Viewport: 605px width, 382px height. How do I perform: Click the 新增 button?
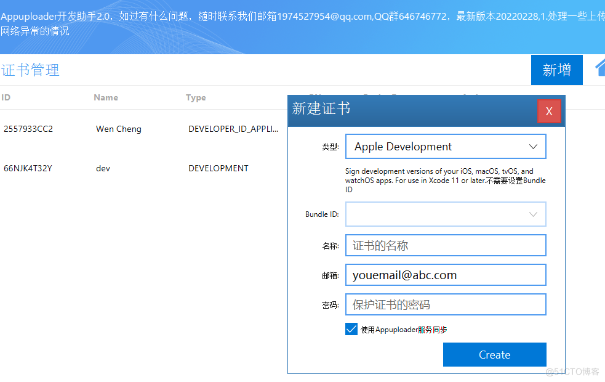[556, 70]
